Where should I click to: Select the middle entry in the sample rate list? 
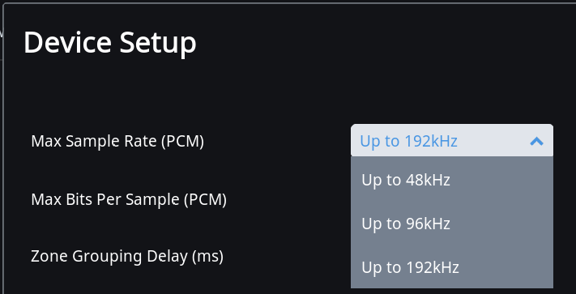[452, 224]
